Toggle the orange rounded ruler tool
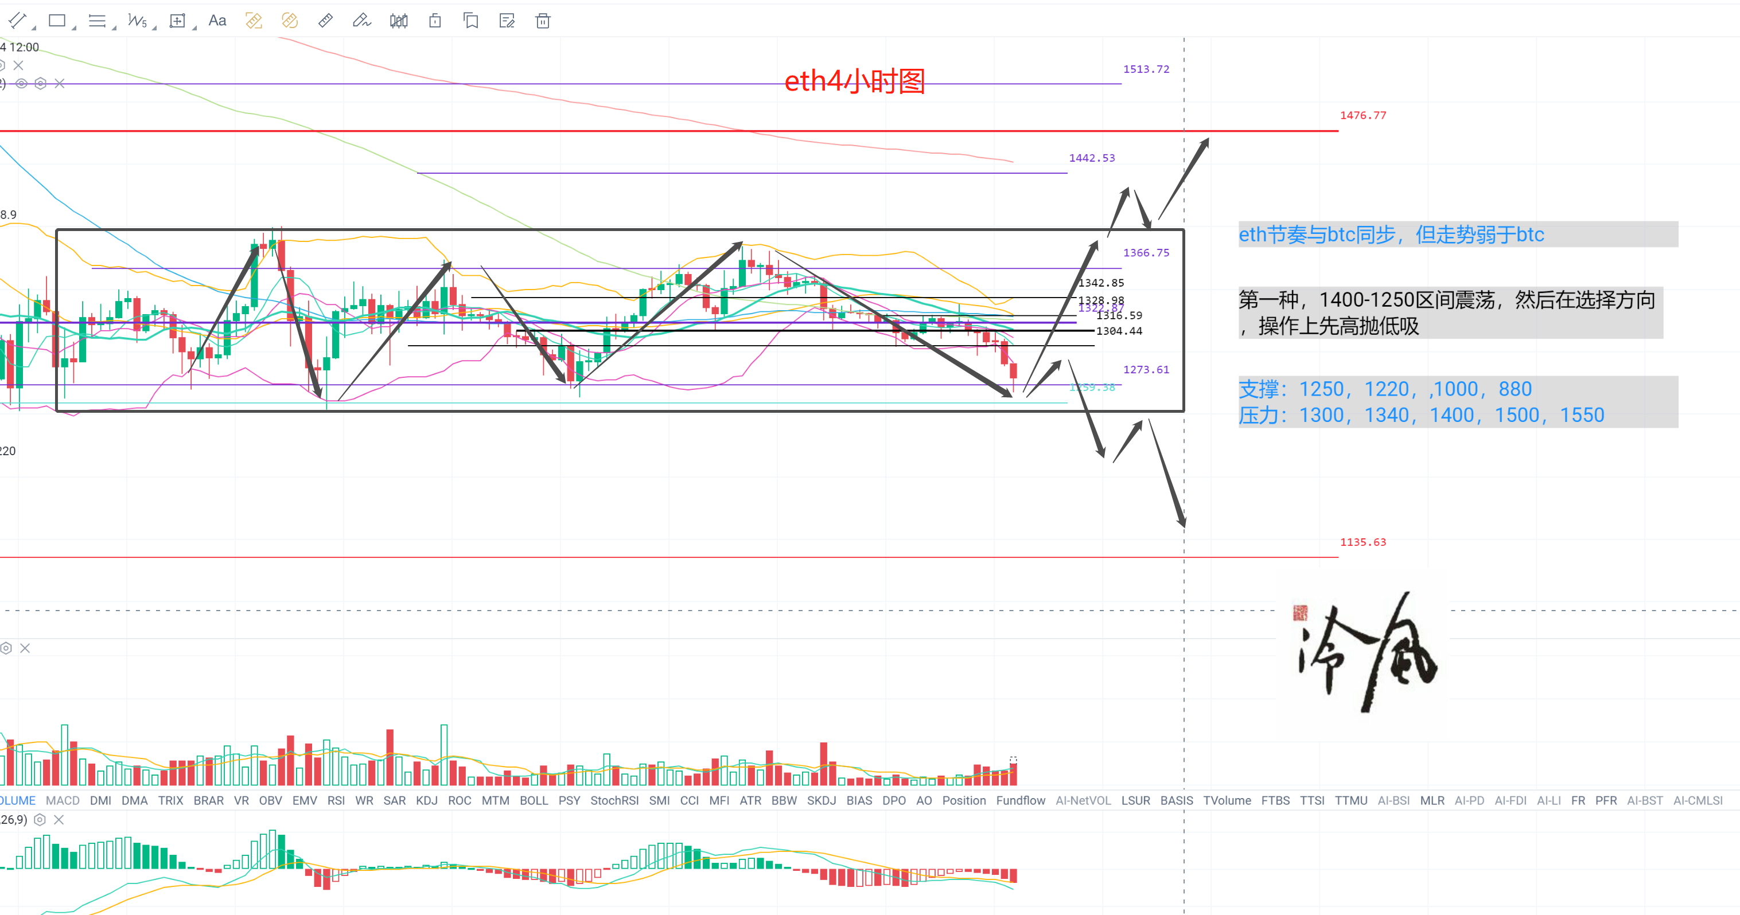This screenshot has height=915, width=1740. [x=289, y=21]
